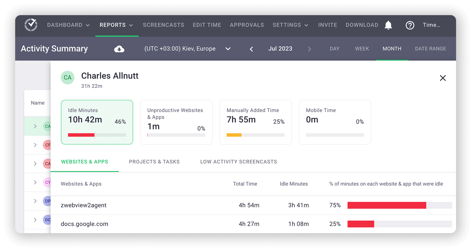
Task: Open the Edit Time menu item
Action: pos(207,25)
